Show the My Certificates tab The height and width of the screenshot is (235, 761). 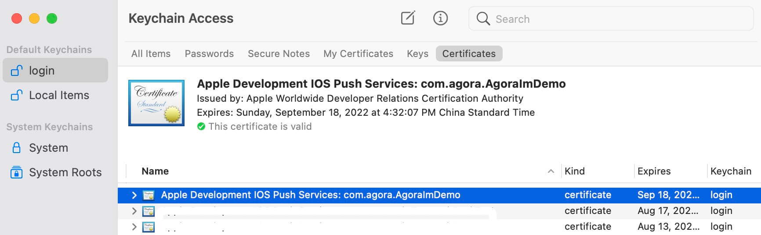coord(358,53)
